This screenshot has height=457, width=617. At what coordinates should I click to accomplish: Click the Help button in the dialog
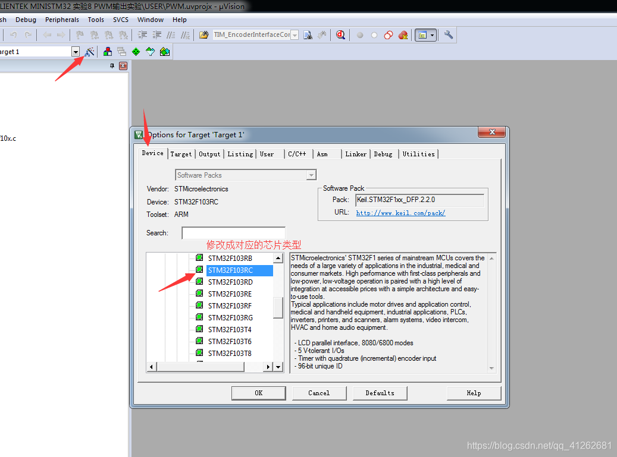(x=474, y=393)
